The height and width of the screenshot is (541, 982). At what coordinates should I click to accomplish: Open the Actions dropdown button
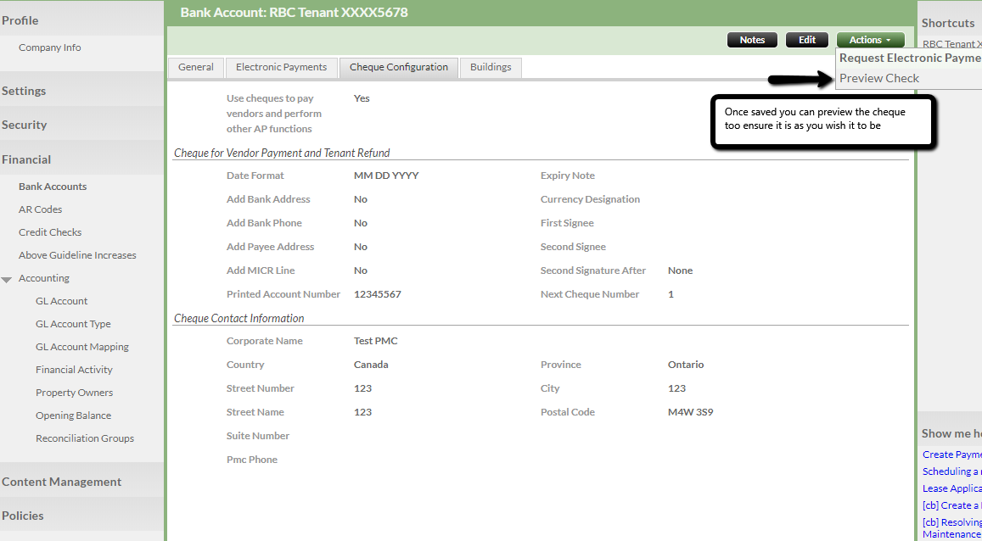coord(870,40)
